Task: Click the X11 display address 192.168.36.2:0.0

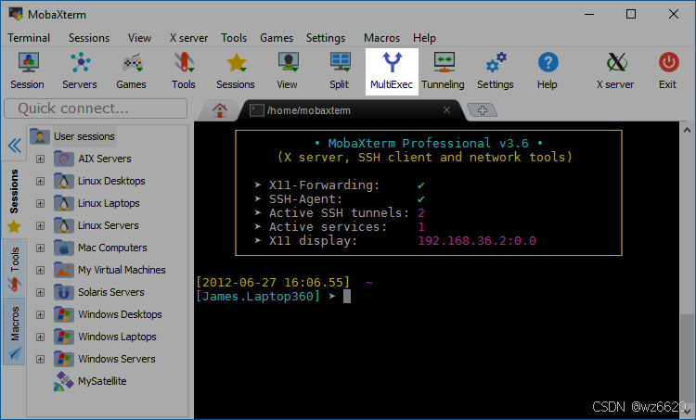Action: (x=477, y=241)
